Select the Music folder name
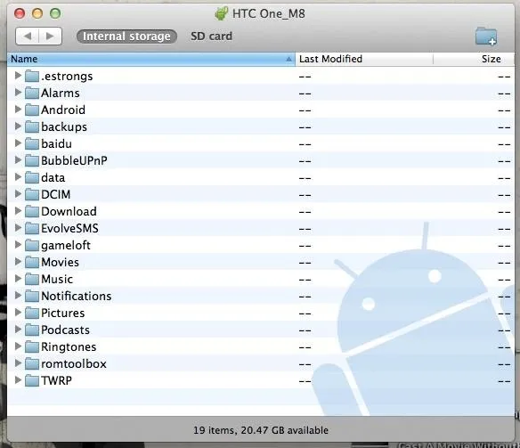 tap(57, 279)
